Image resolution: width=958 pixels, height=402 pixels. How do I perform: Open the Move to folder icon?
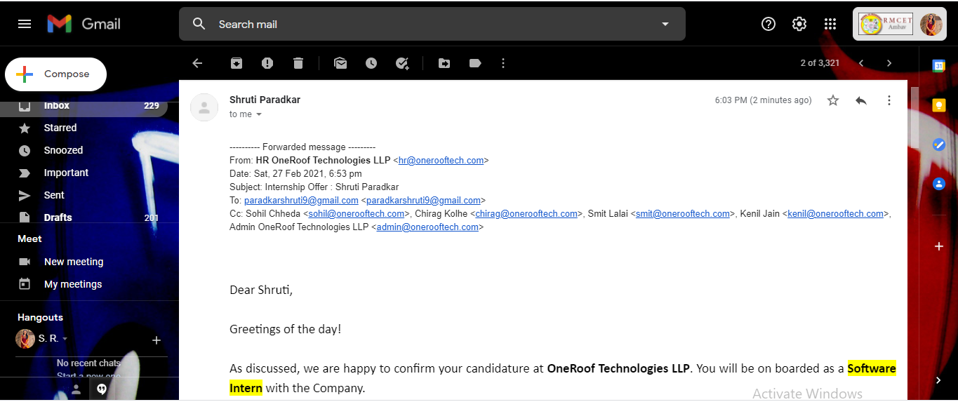(x=444, y=63)
